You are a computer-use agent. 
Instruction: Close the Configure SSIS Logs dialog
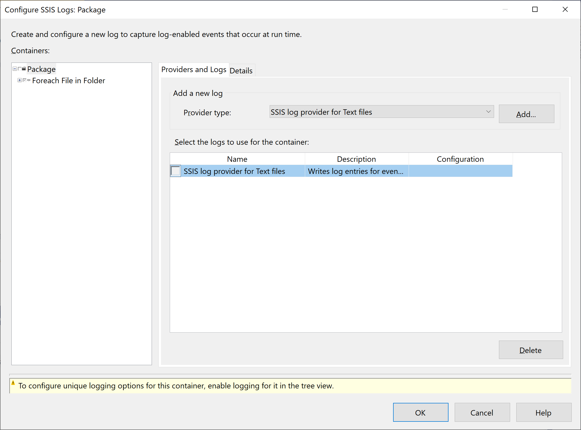click(565, 10)
